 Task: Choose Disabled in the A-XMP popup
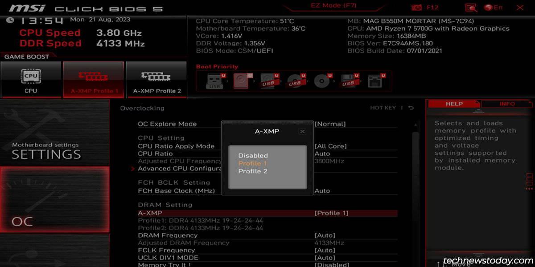pos(253,156)
